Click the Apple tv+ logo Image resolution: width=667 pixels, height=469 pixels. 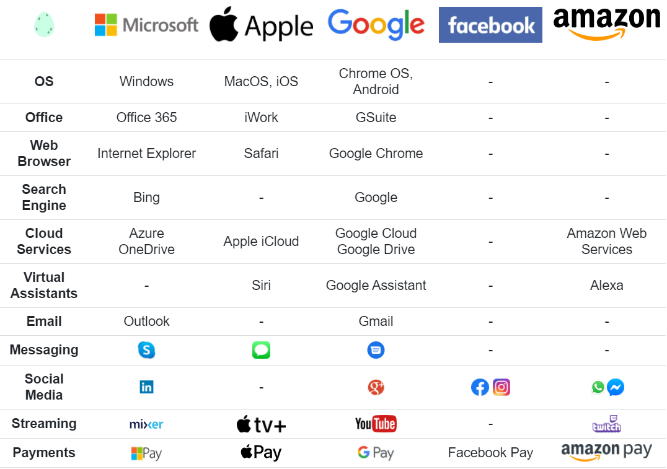[x=261, y=424]
